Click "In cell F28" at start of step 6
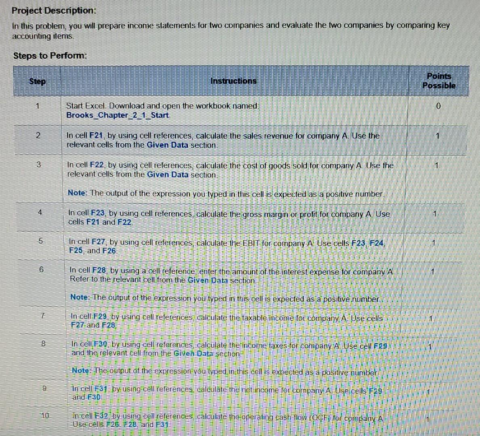The image size is (480, 436). point(88,270)
